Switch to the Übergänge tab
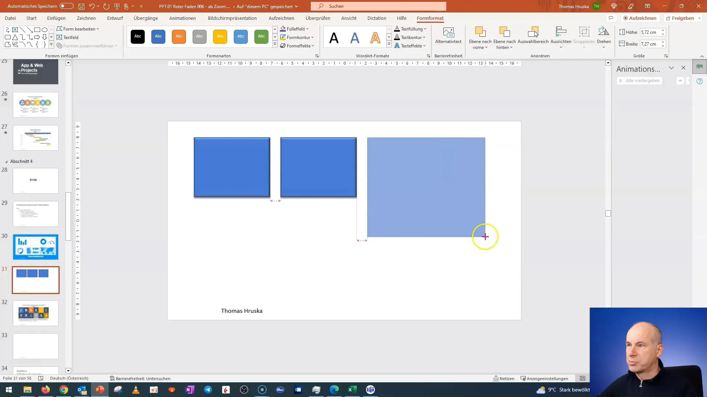This screenshot has width=707, height=397. [146, 18]
